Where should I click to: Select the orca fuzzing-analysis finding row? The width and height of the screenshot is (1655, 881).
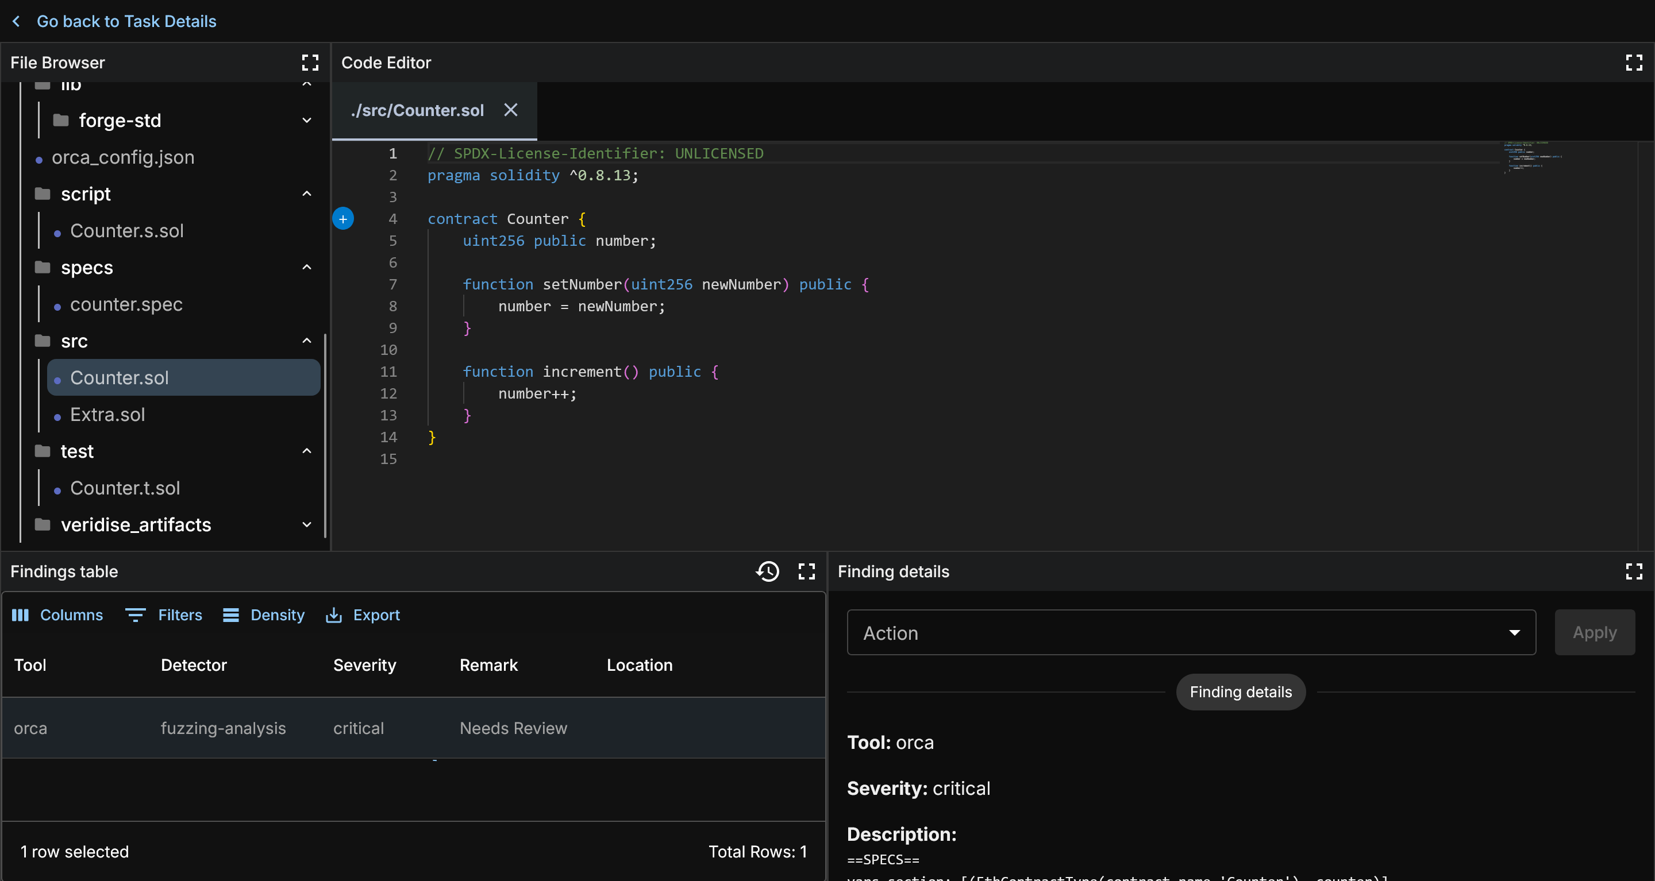(x=414, y=728)
